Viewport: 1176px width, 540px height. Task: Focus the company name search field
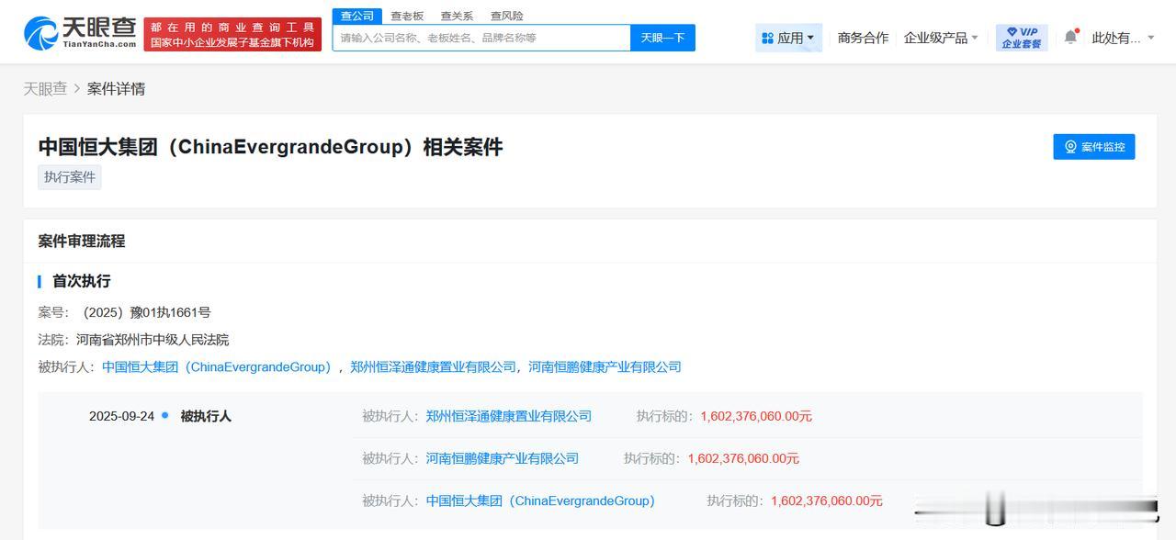click(x=481, y=38)
